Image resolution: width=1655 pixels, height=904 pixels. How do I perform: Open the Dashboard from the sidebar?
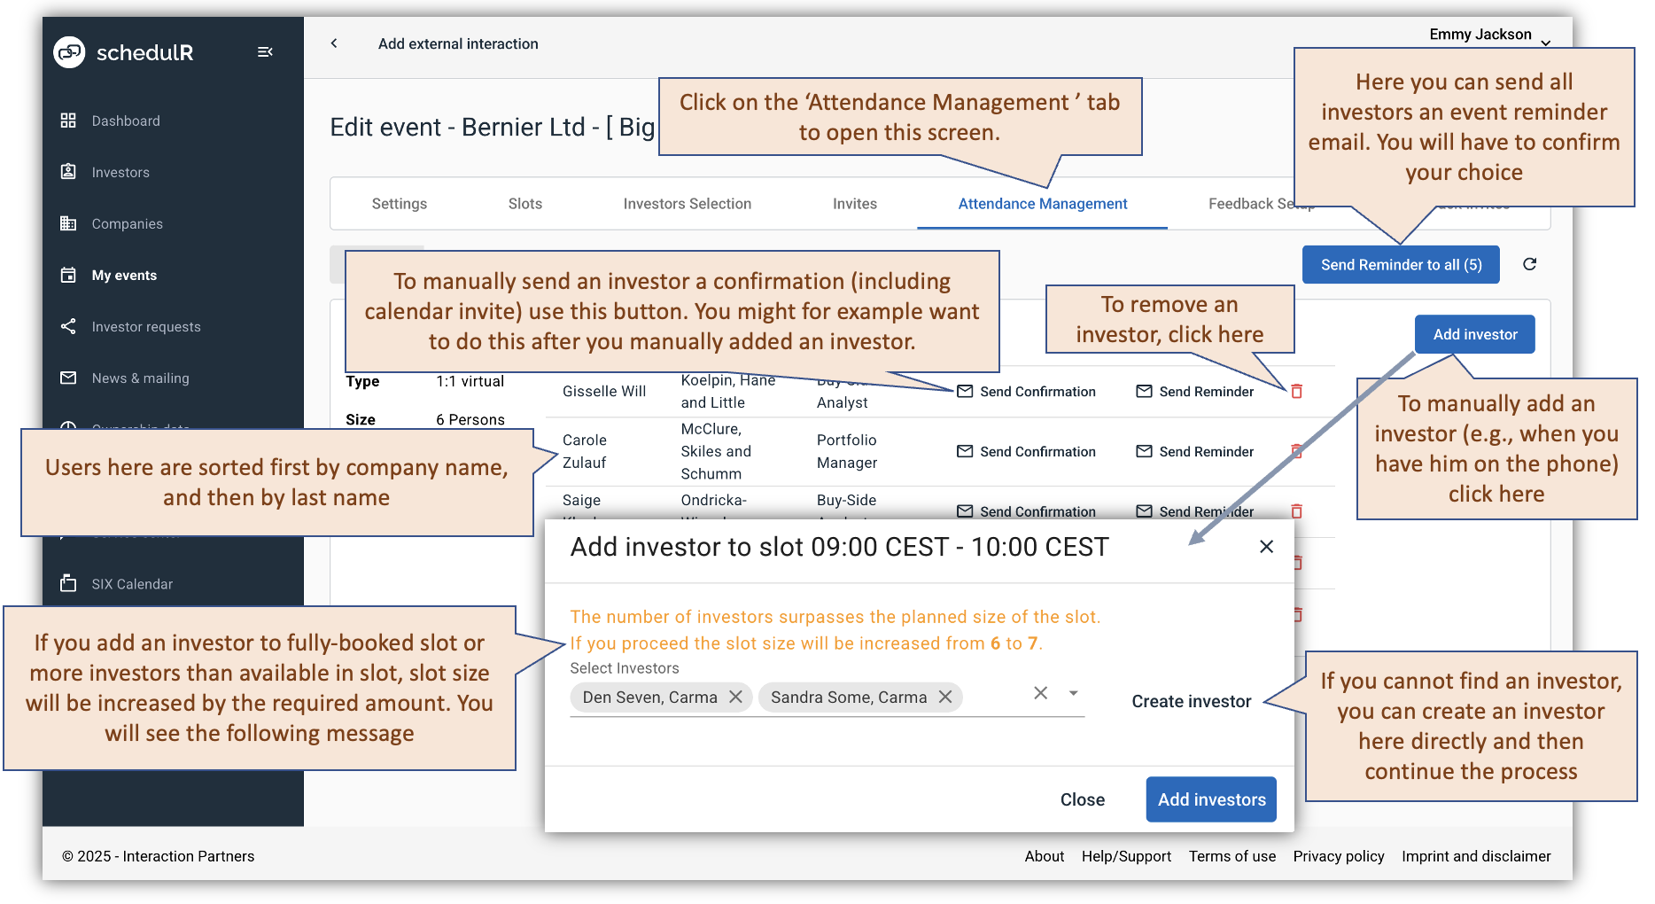pyautogui.click(x=125, y=121)
